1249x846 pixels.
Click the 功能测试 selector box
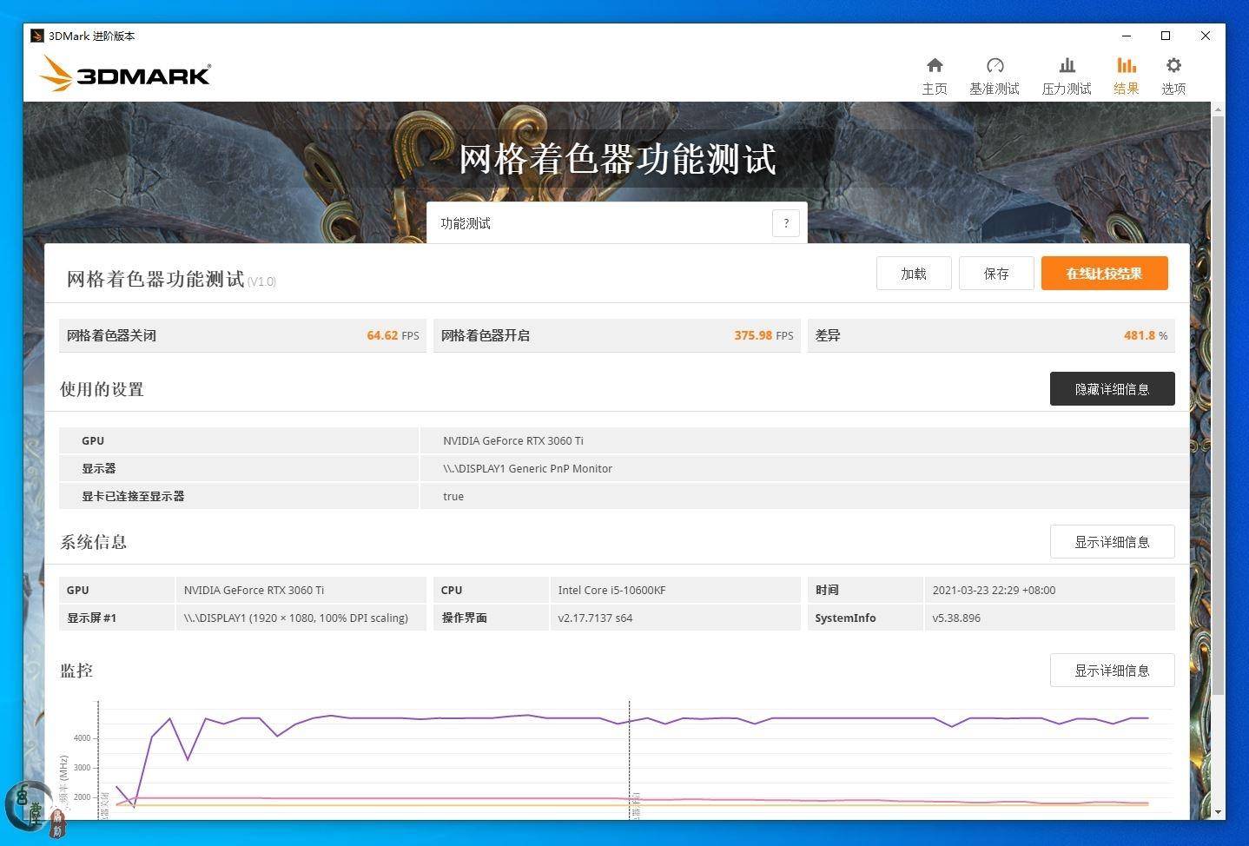[617, 223]
